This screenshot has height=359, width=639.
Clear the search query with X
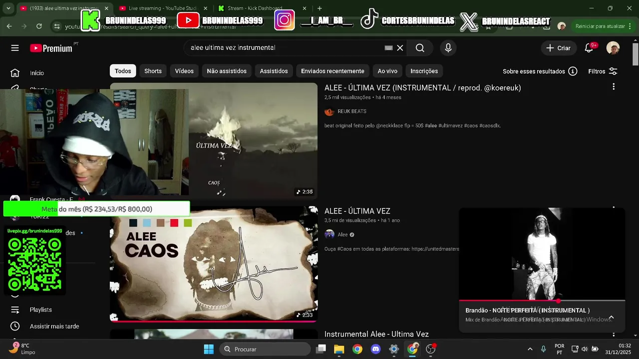pos(400,48)
